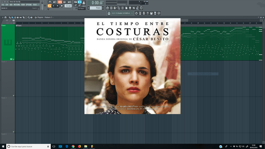Open Google Chrome from the taskbar
Viewport: 265px width, 149px height.
(x=73, y=146)
